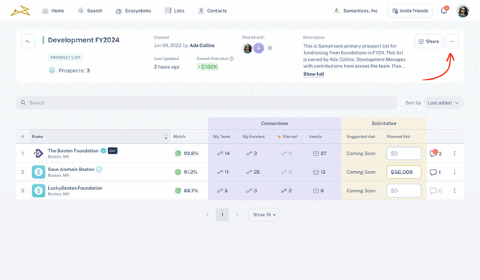Click the first shared-with user avatar
480x280 pixels.
click(247, 48)
